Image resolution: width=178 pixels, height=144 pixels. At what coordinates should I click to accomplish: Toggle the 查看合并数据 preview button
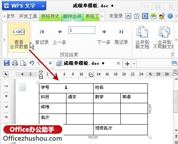pyautogui.click(x=19, y=38)
